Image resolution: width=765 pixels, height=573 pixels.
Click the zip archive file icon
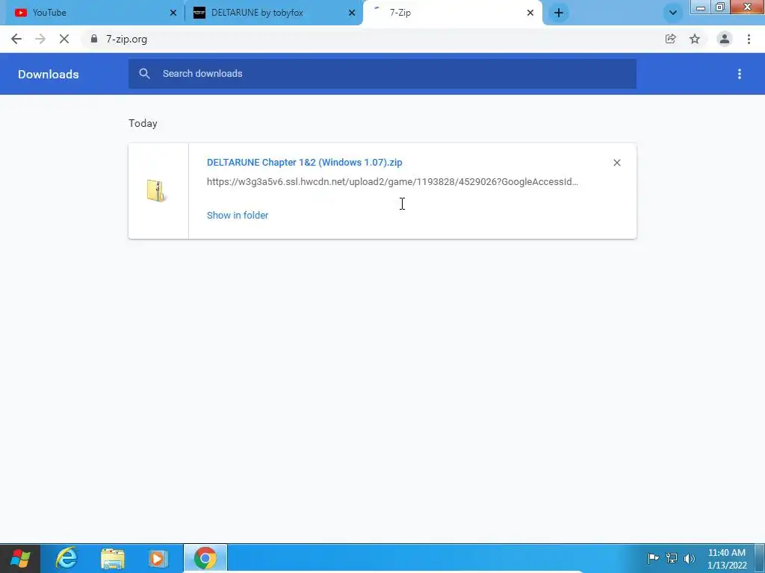click(x=156, y=190)
